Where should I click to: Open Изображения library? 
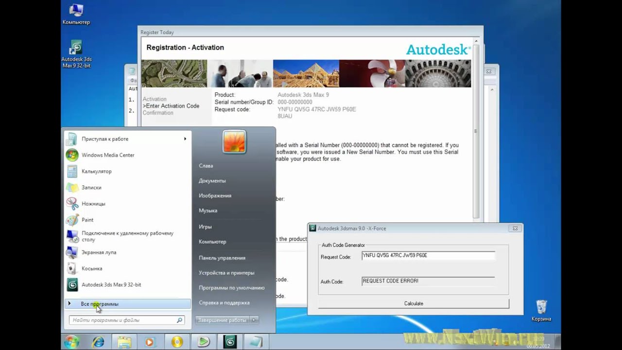(x=215, y=196)
